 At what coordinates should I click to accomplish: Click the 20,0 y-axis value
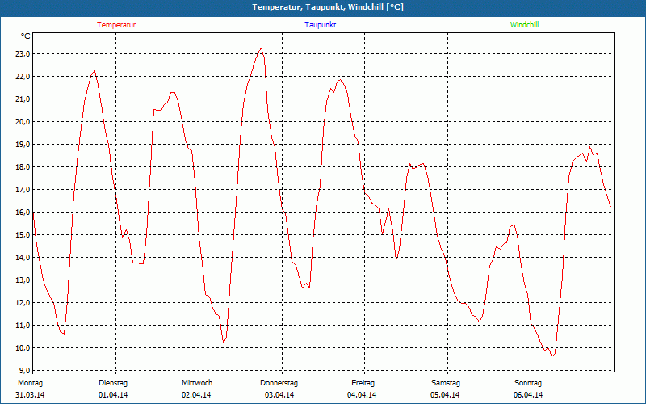(x=23, y=122)
